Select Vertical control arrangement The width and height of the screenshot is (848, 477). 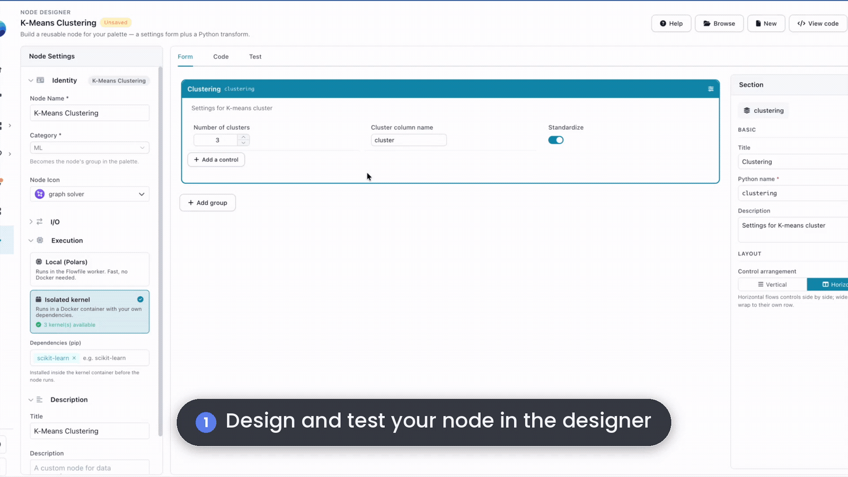[x=772, y=285]
